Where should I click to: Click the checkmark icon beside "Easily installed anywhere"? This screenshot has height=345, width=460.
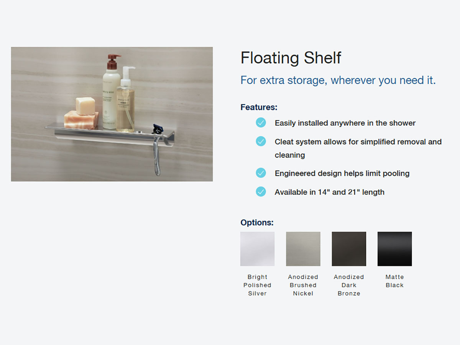(261, 123)
